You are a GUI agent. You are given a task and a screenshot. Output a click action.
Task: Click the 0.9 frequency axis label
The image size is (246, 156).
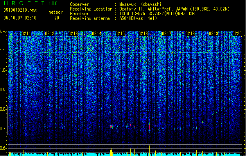pos(4,90)
